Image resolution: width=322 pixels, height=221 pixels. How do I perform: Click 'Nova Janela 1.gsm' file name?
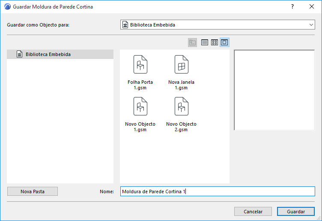[x=181, y=85]
